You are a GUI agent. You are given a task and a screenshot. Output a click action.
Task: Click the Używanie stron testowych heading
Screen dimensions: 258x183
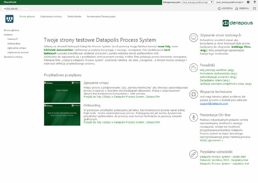pyautogui.click(x=220, y=35)
